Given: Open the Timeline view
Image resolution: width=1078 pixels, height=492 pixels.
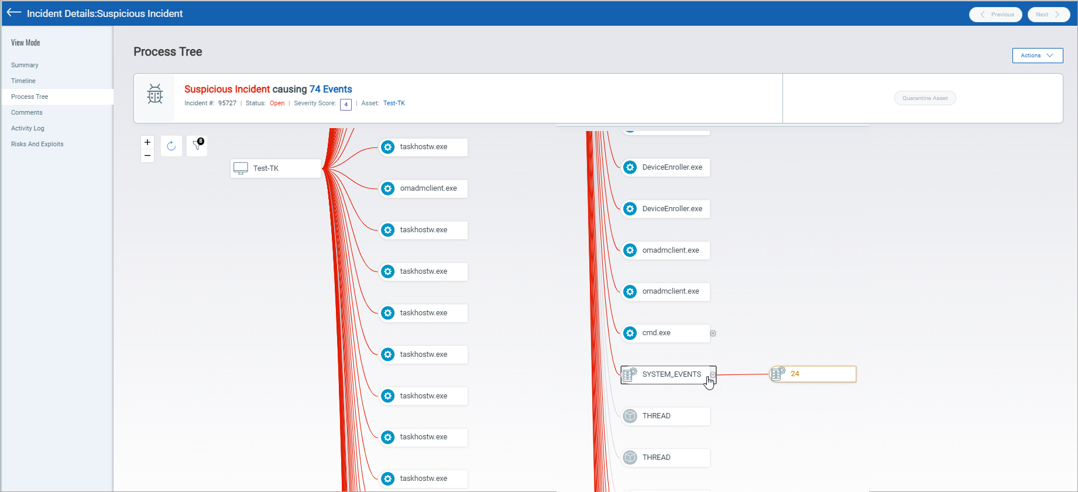Looking at the screenshot, I should (x=23, y=81).
